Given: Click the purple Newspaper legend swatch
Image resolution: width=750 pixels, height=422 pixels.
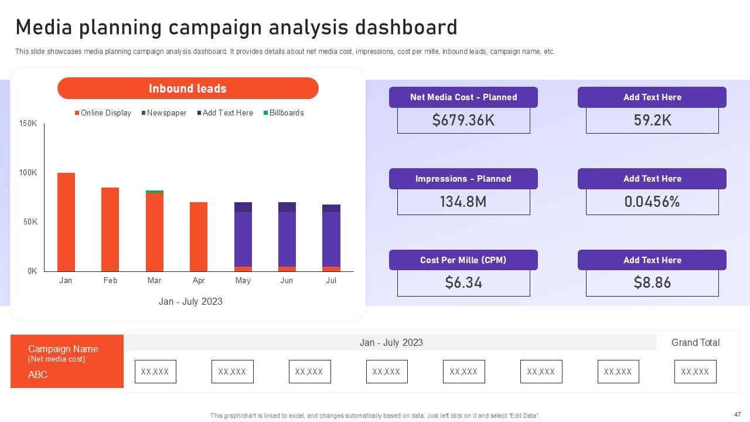Looking at the screenshot, I should click(144, 113).
